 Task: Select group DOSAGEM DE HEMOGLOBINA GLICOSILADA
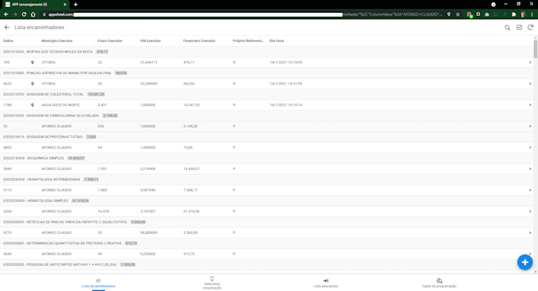267,115
